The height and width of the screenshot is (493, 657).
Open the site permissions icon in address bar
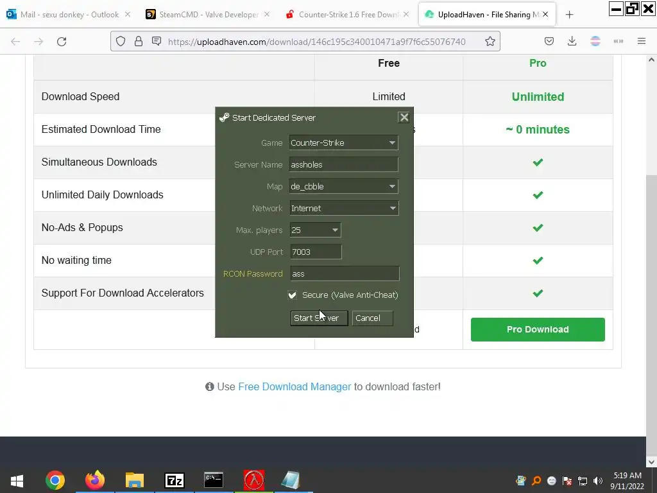157,41
